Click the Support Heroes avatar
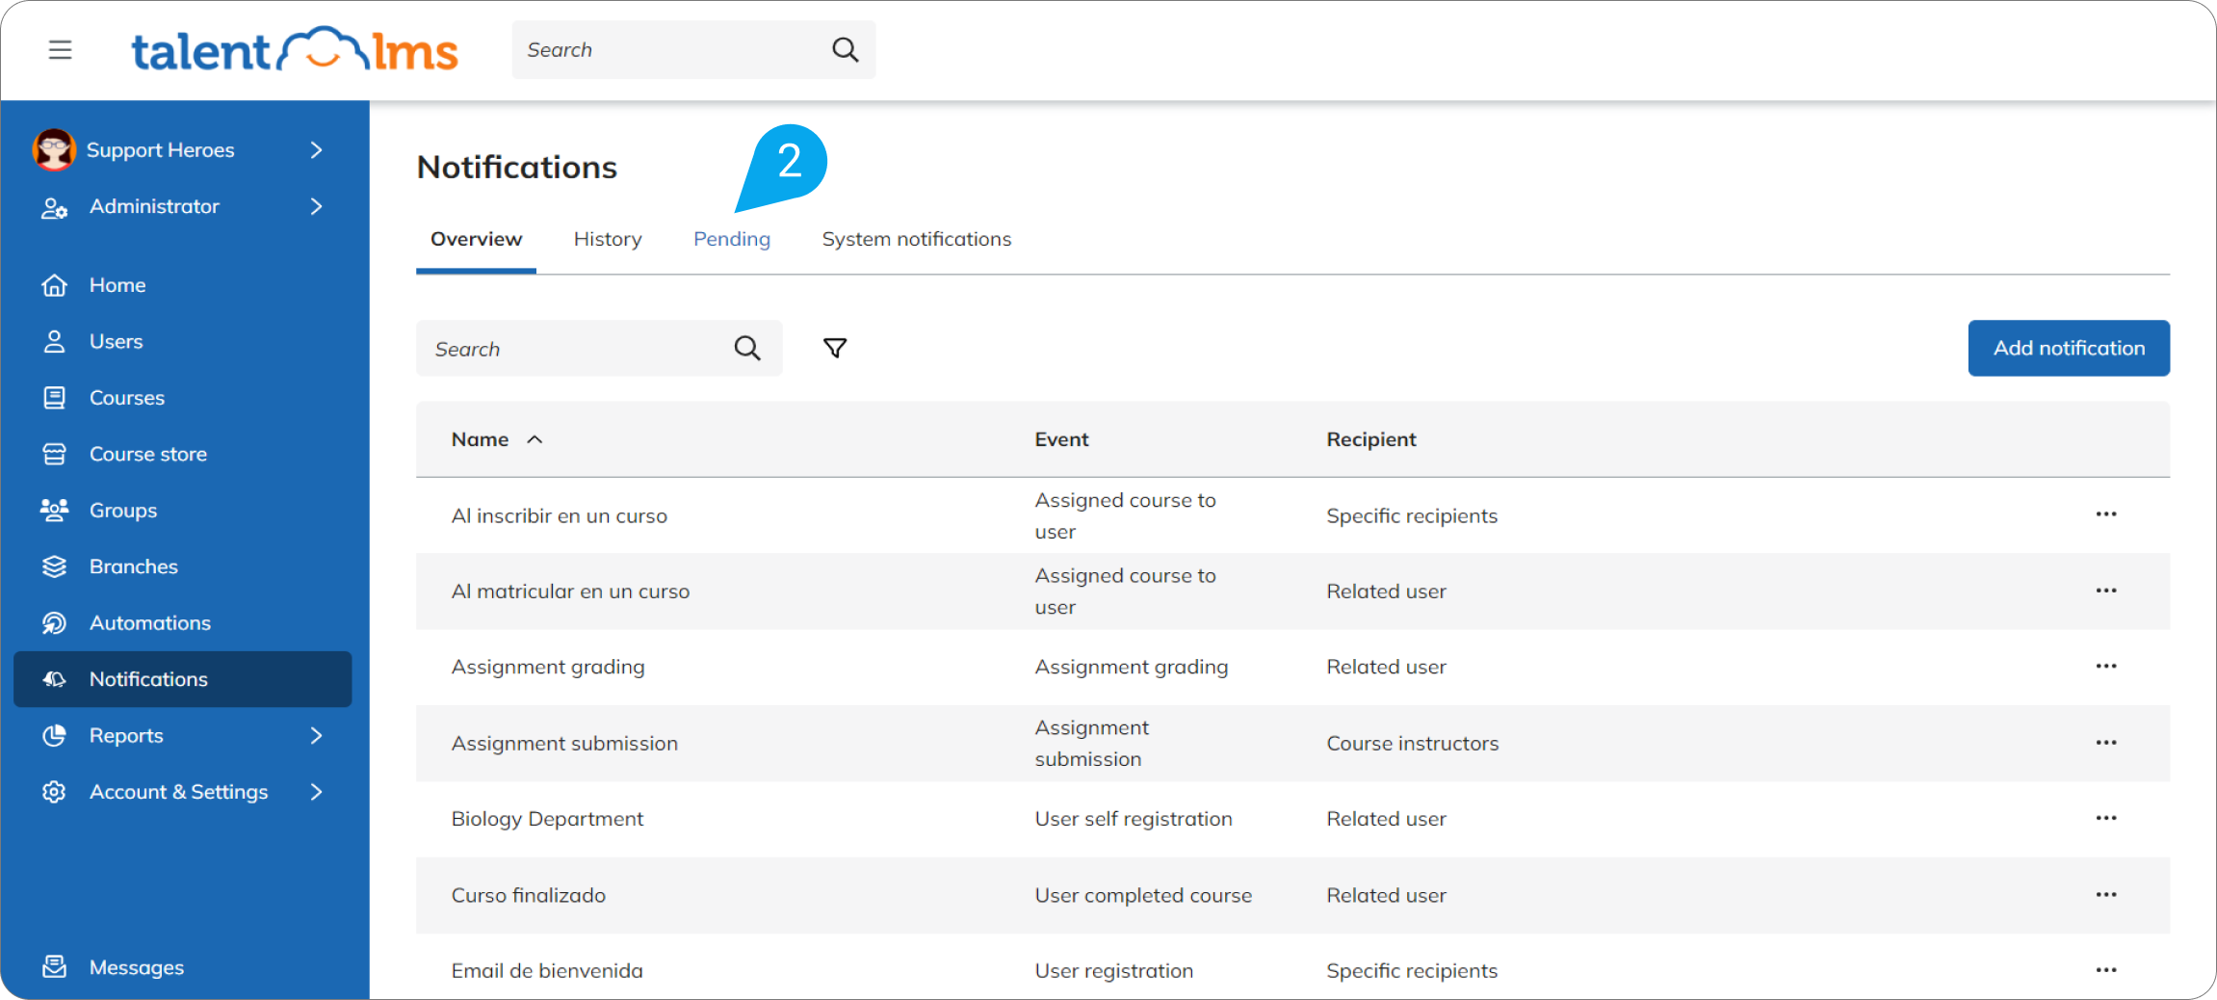Image resolution: width=2217 pixels, height=1000 pixels. click(54, 149)
